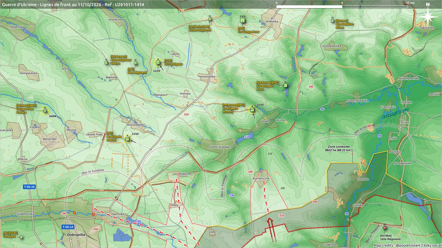Screen dimensions: 442x248
Task: Click the Stepy village label
Action: pyautogui.click(x=175, y=205)
